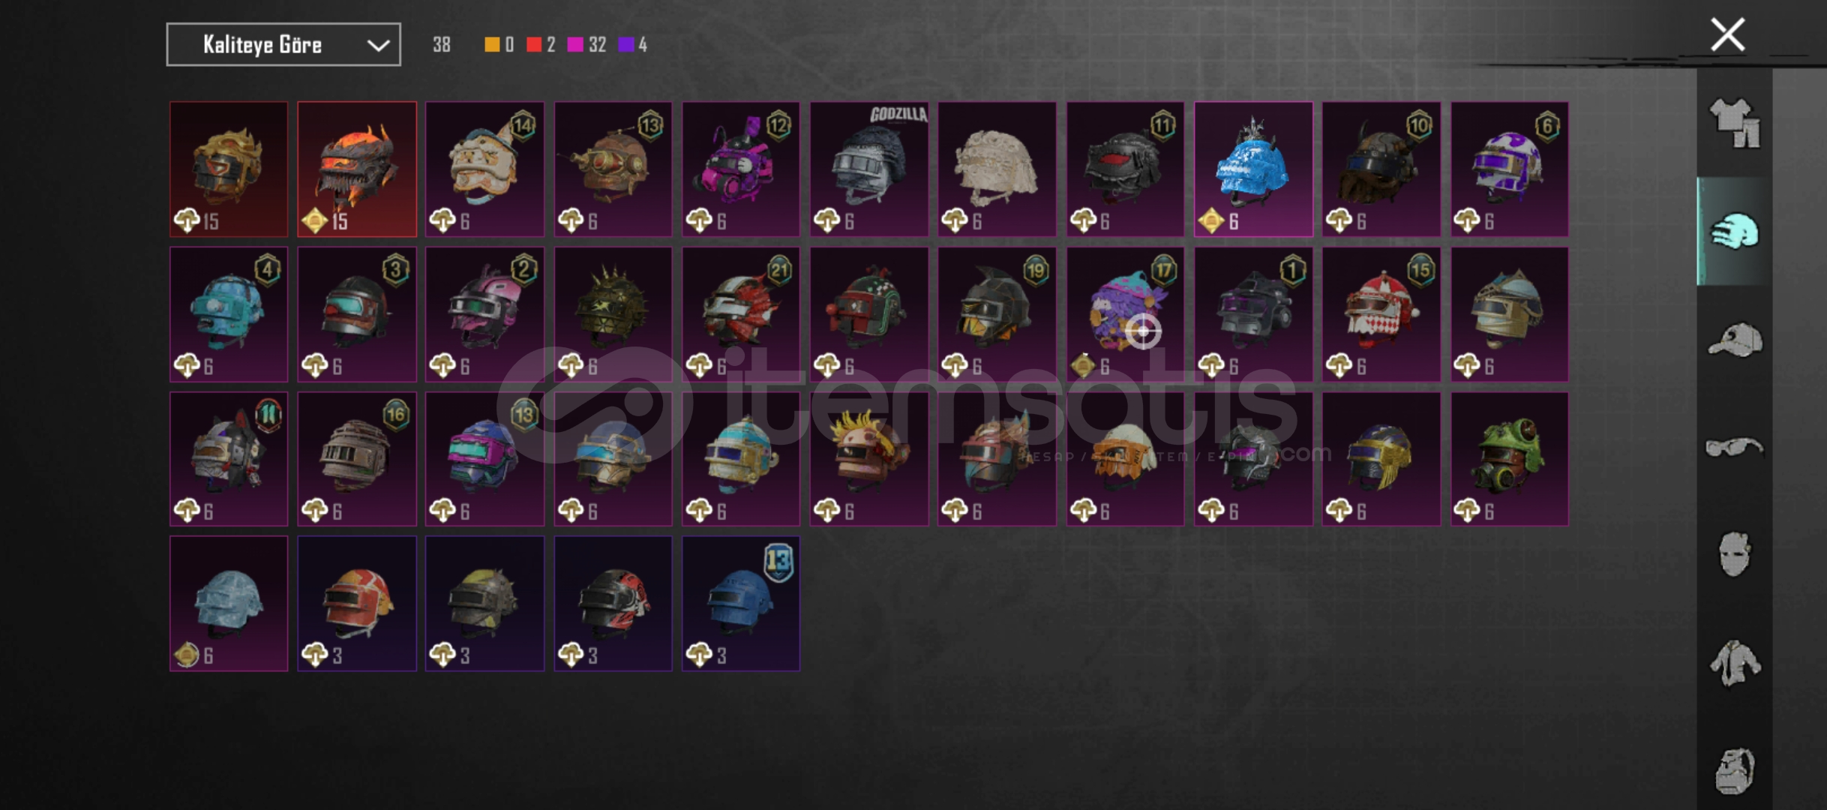The height and width of the screenshot is (810, 1827).
Task: Open the cap headwear category icon
Action: coord(1735,340)
